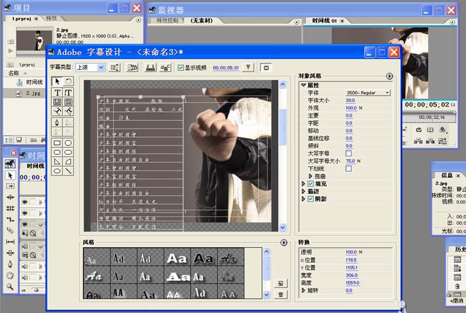Select the clipped corner rectangle tool

coord(68,143)
